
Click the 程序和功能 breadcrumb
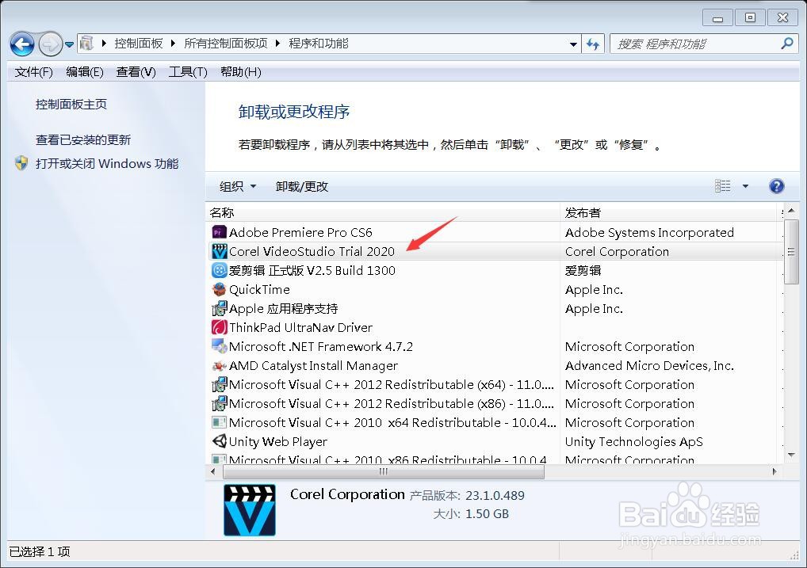click(318, 44)
